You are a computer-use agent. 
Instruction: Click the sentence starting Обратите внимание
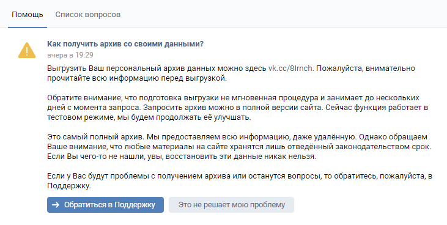coord(233,103)
